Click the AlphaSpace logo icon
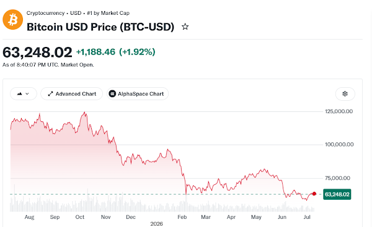 [112, 94]
